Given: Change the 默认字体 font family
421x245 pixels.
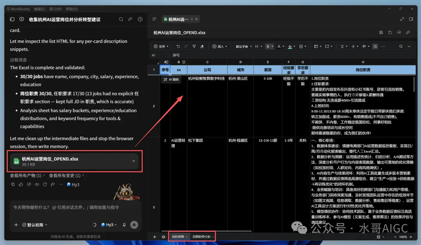Looking at the screenshot, I should pyautogui.click(x=244, y=46).
